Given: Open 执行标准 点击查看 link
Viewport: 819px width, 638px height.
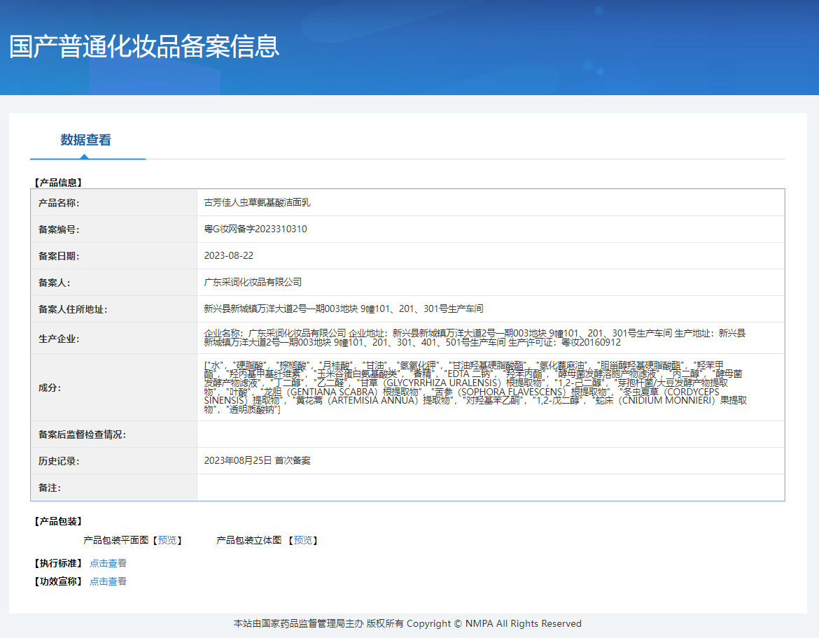Looking at the screenshot, I should (x=108, y=563).
